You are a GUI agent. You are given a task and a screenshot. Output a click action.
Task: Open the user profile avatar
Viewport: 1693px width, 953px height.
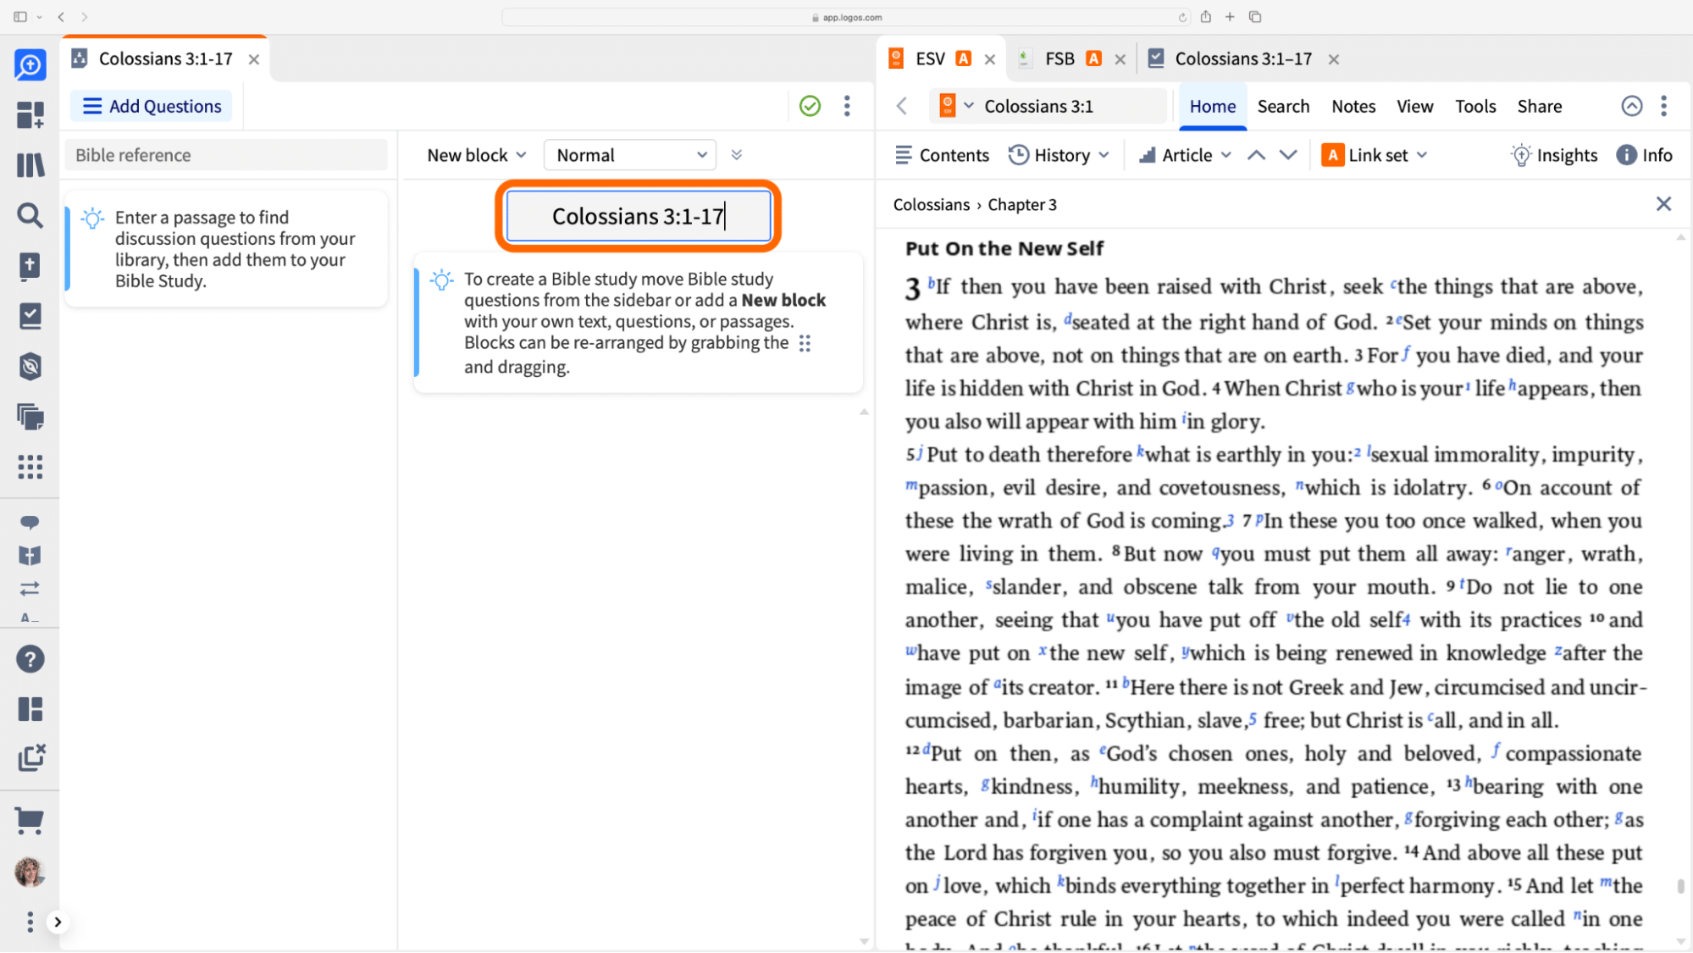pos(30,872)
